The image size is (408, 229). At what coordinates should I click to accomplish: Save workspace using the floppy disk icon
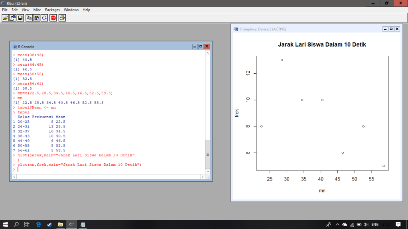(x=20, y=18)
